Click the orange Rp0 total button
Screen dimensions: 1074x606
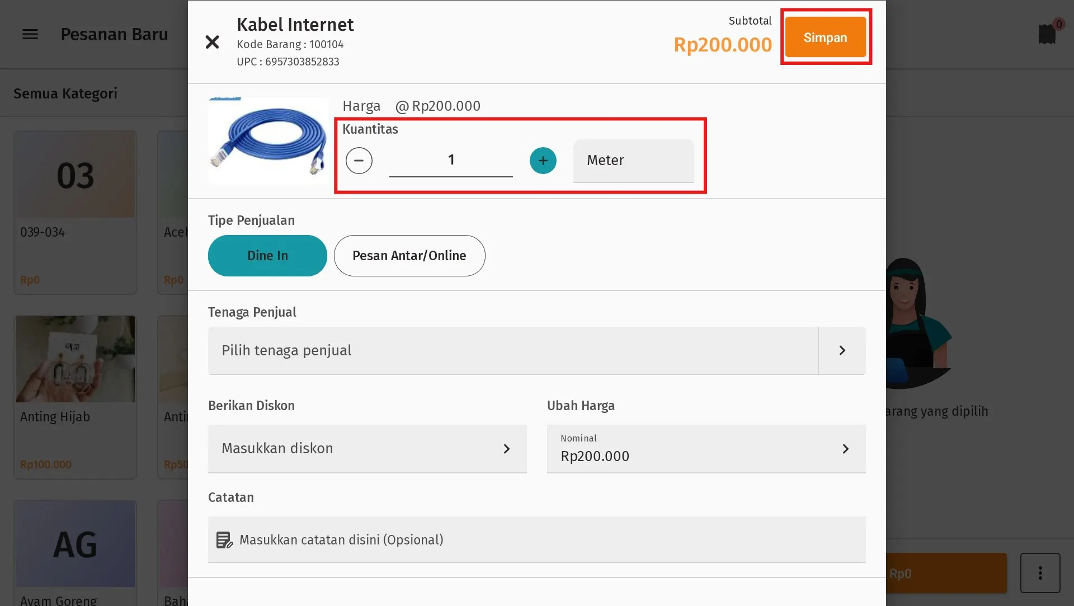pos(945,572)
